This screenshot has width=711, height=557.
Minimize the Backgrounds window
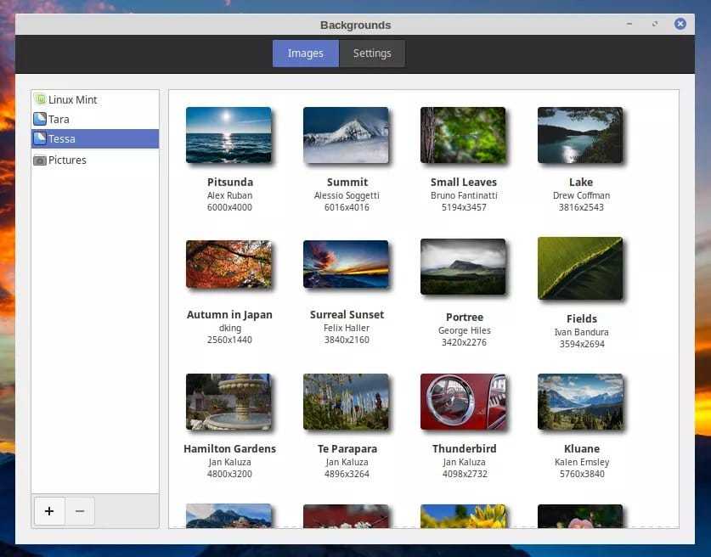pyautogui.click(x=628, y=24)
